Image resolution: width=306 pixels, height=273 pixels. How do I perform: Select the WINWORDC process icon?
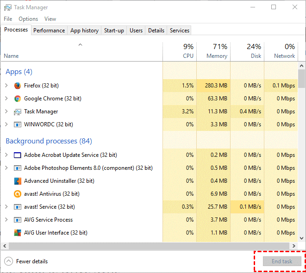point(18,124)
